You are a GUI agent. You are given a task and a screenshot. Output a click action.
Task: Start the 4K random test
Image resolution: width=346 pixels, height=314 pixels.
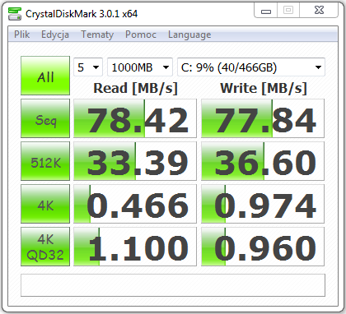[45, 204]
